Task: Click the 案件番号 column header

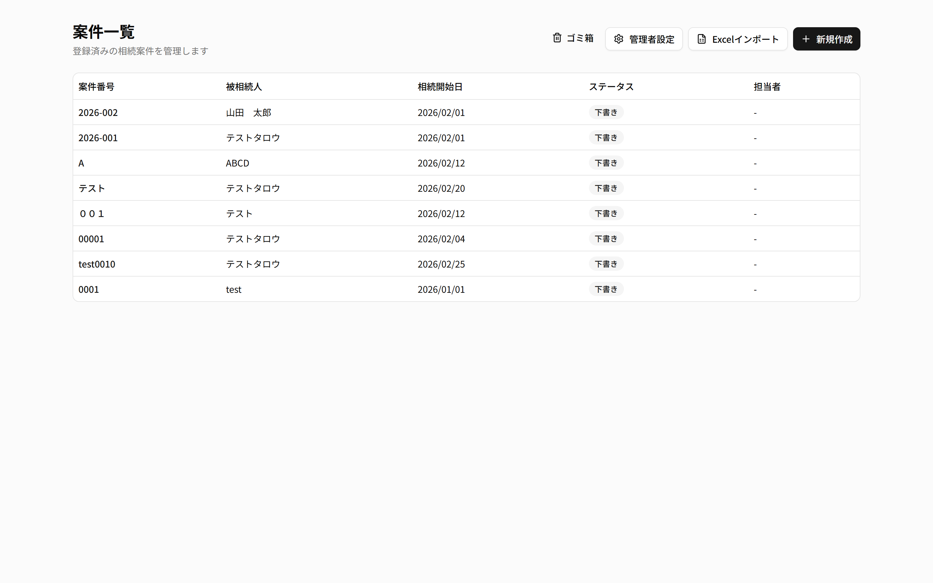Action: tap(97, 87)
